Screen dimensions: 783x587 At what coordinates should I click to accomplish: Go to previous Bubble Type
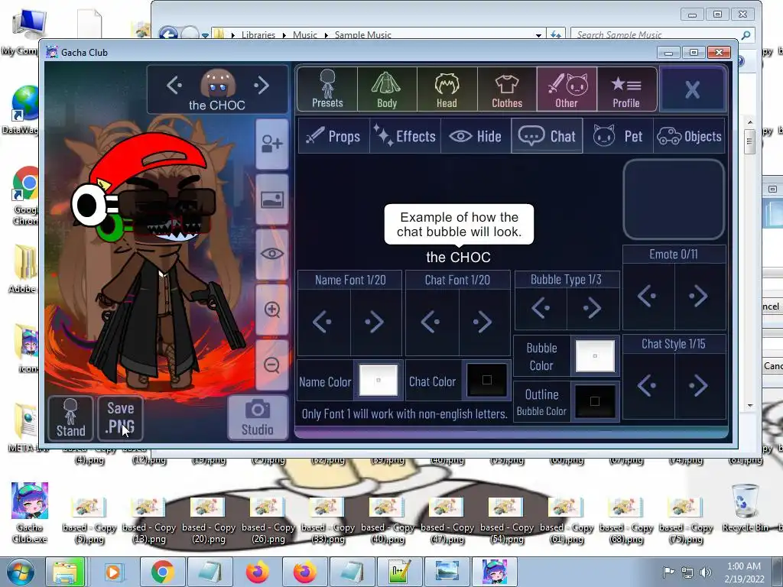pyautogui.click(x=541, y=308)
